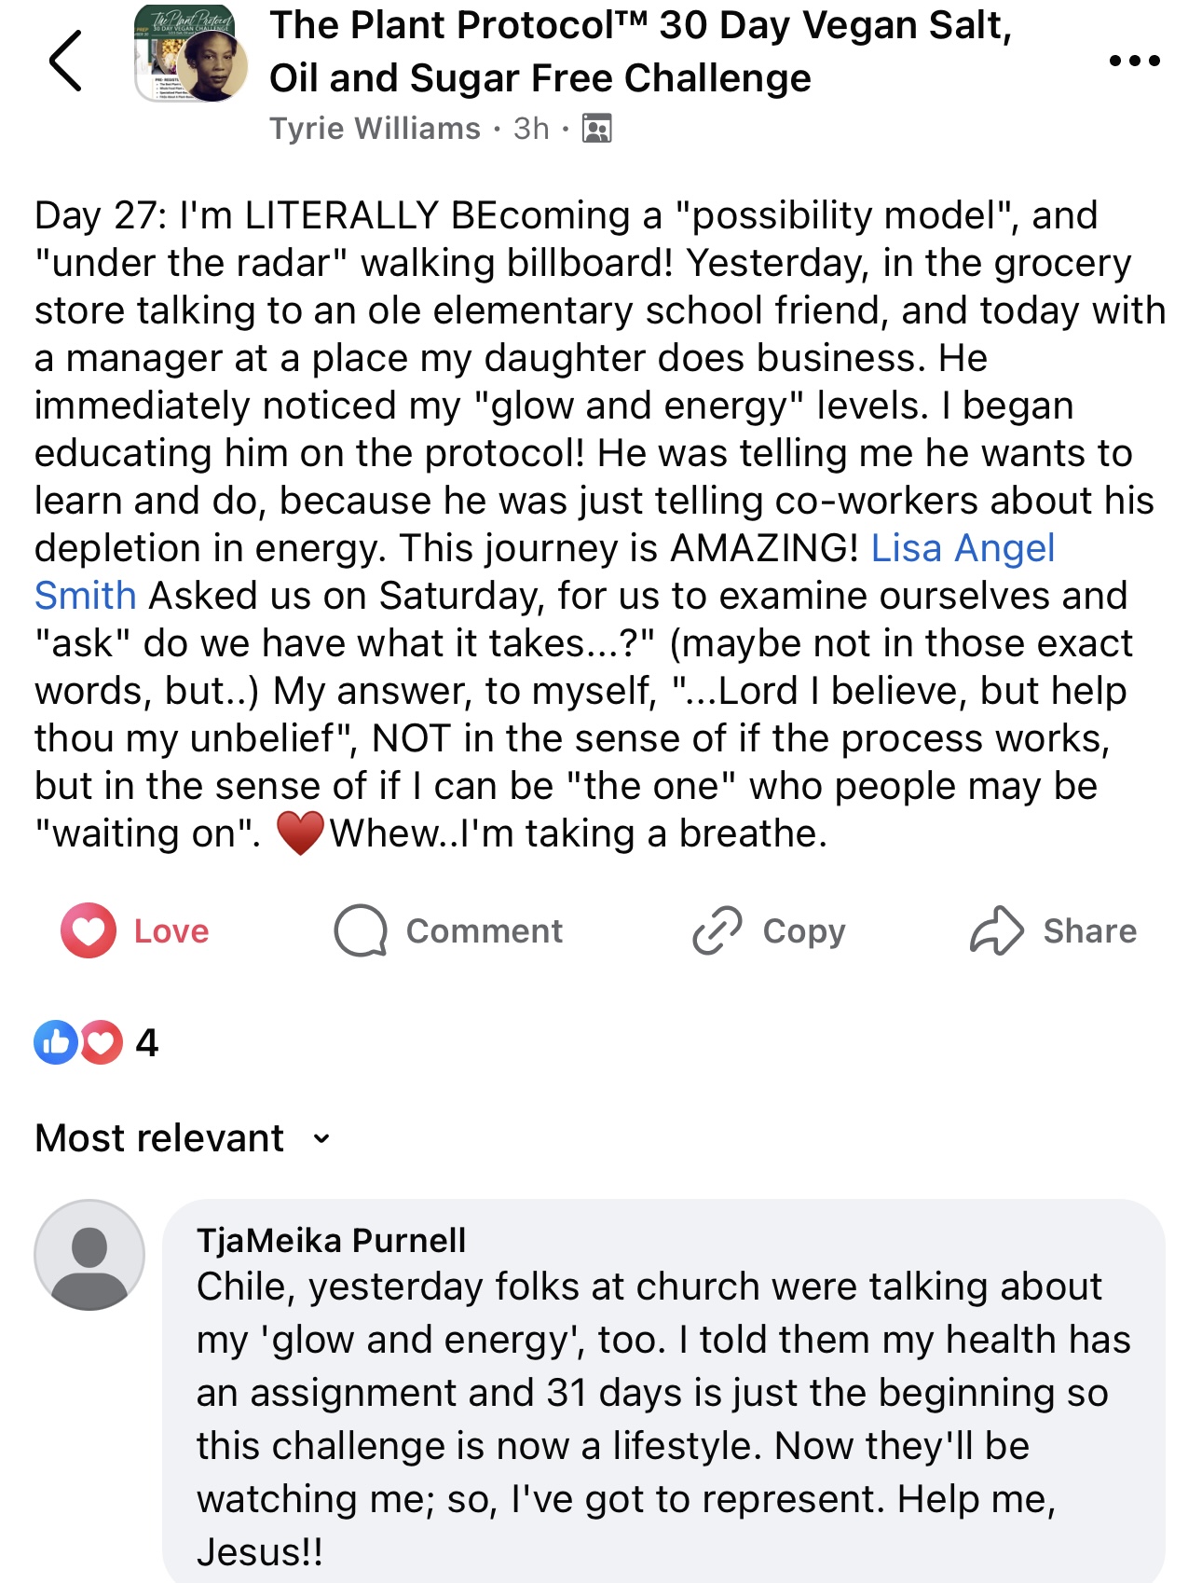Tap the blue thumbs-up reaction icon

click(55, 1042)
